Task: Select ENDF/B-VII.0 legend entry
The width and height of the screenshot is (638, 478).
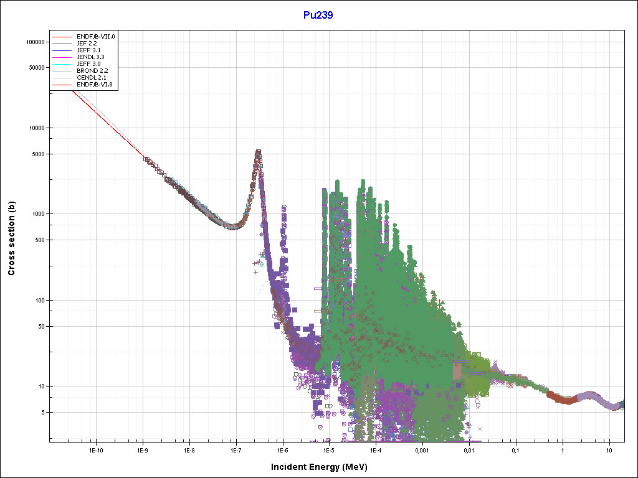Action: tap(95, 37)
